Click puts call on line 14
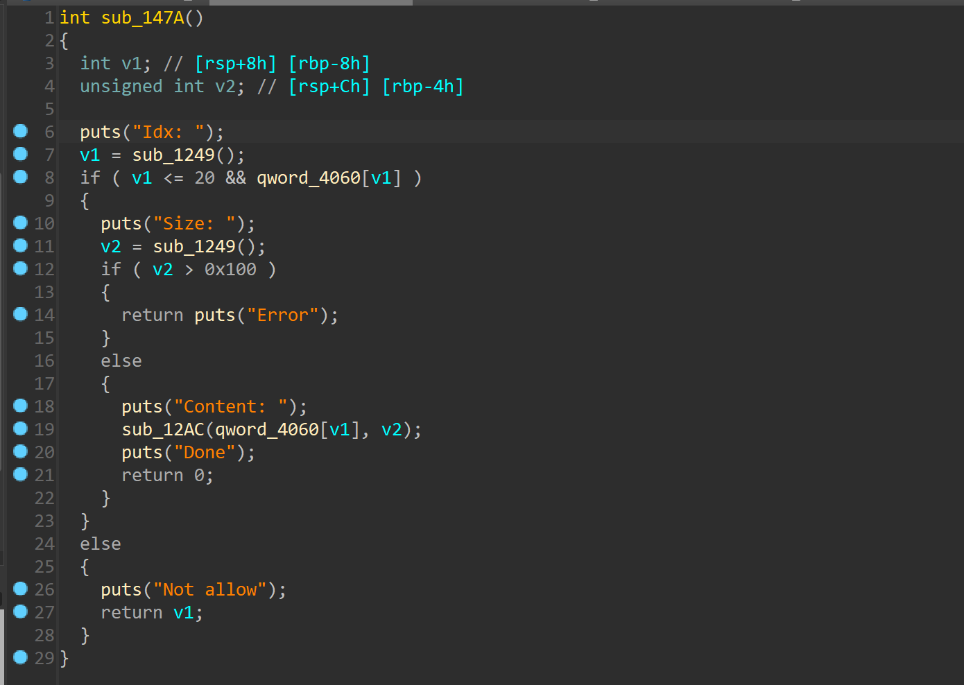The image size is (964, 685). [215, 315]
